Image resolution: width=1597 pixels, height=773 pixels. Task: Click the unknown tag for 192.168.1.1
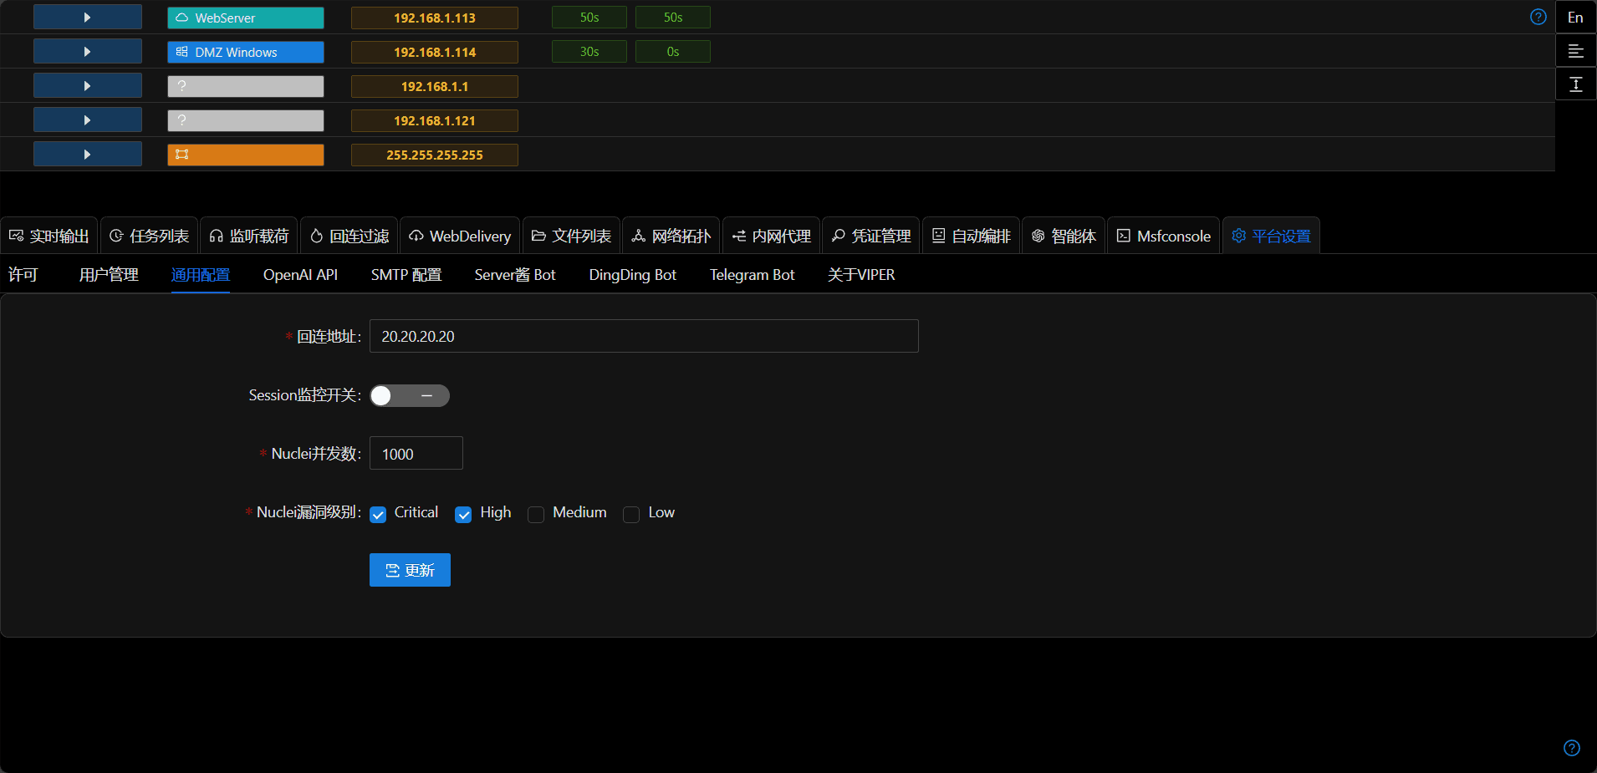click(246, 86)
